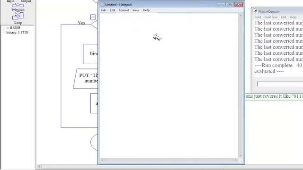Image resolution: width=303 pixels, height=170 pixels.
Task: Click the Notepad title bar icon
Action: 102,5
